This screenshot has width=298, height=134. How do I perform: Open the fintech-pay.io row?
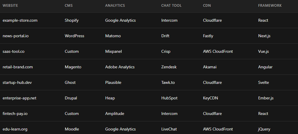point(15,114)
